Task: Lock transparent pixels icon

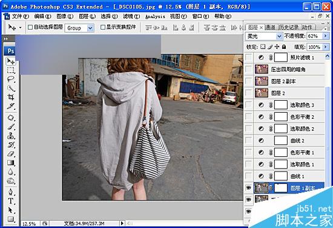Action: (x=263, y=46)
